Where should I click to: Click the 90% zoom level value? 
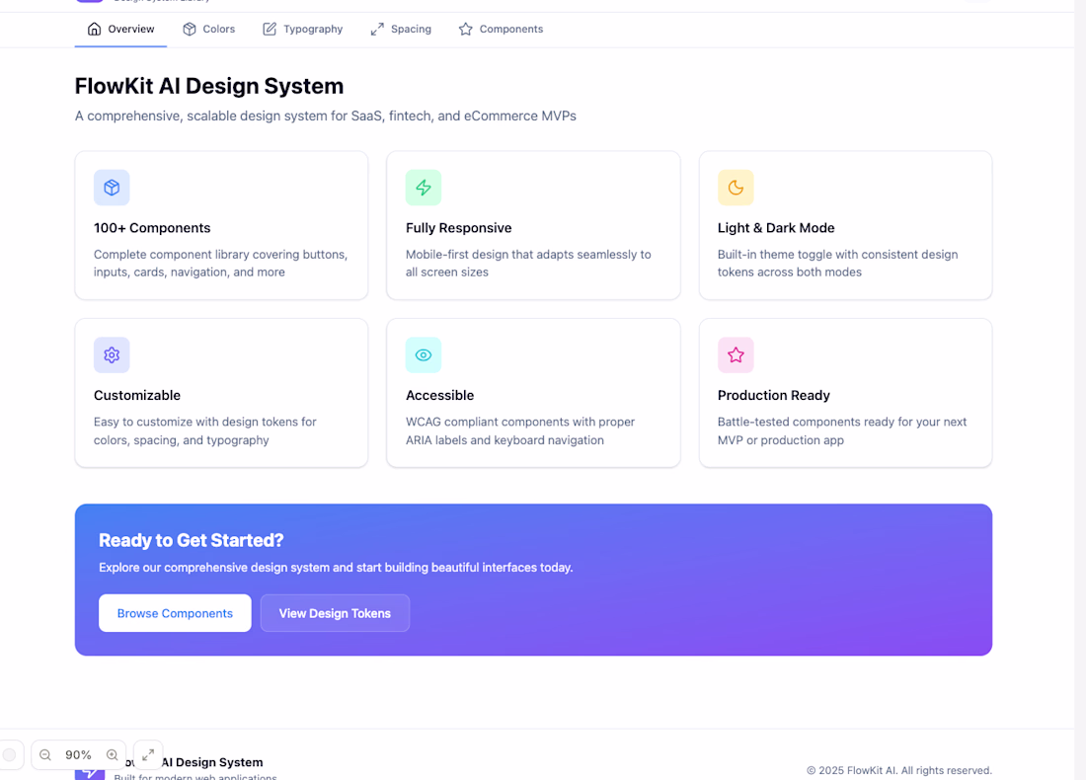[x=78, y=755]
